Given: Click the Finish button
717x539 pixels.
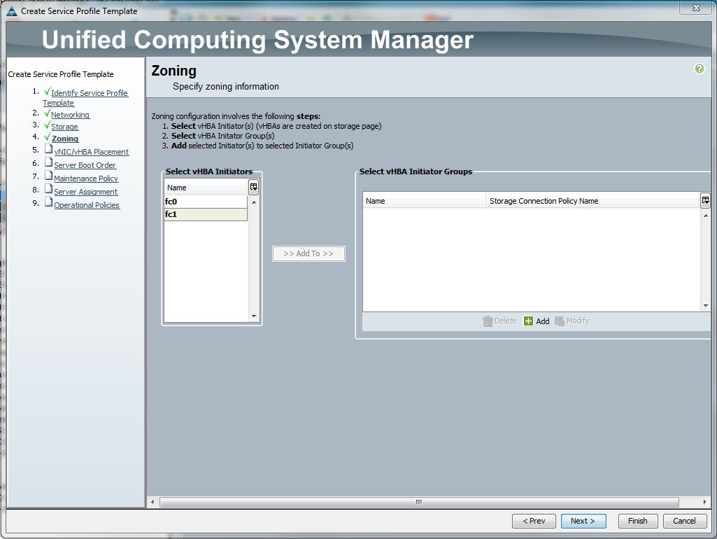Looking at the screenshot, I should point(637,521).
